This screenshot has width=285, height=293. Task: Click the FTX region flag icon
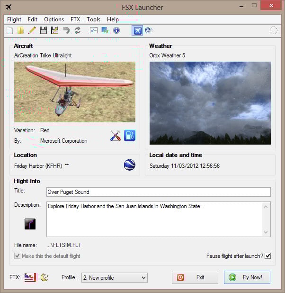tap(30, 277)
